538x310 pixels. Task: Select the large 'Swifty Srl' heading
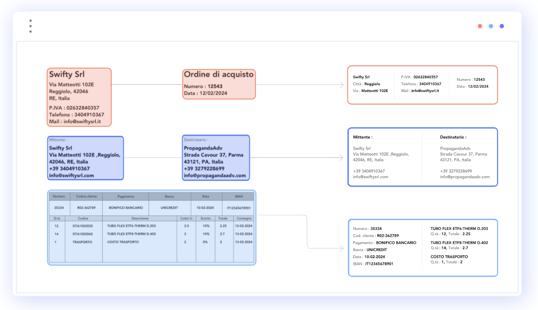67,74
